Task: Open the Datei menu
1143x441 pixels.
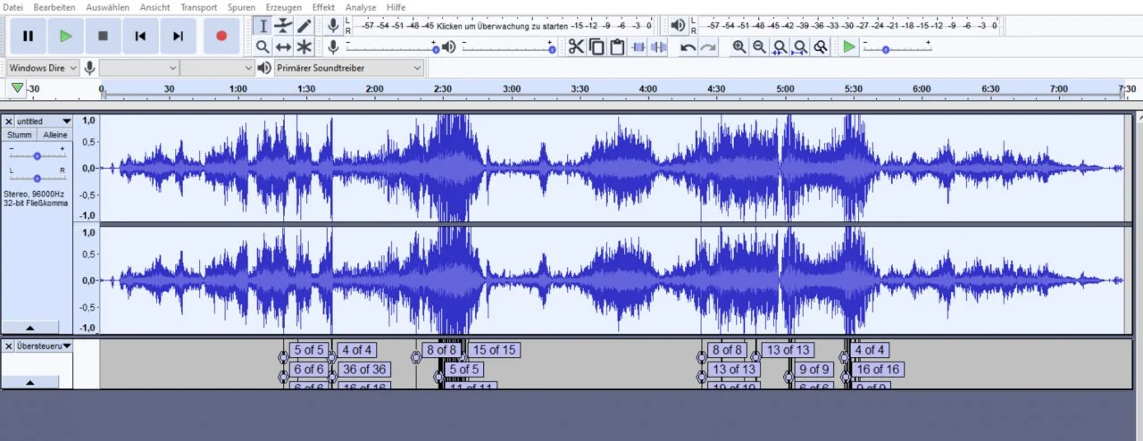Action: 13,7
